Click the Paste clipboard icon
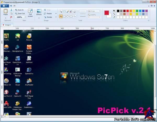 click(5, 12)
